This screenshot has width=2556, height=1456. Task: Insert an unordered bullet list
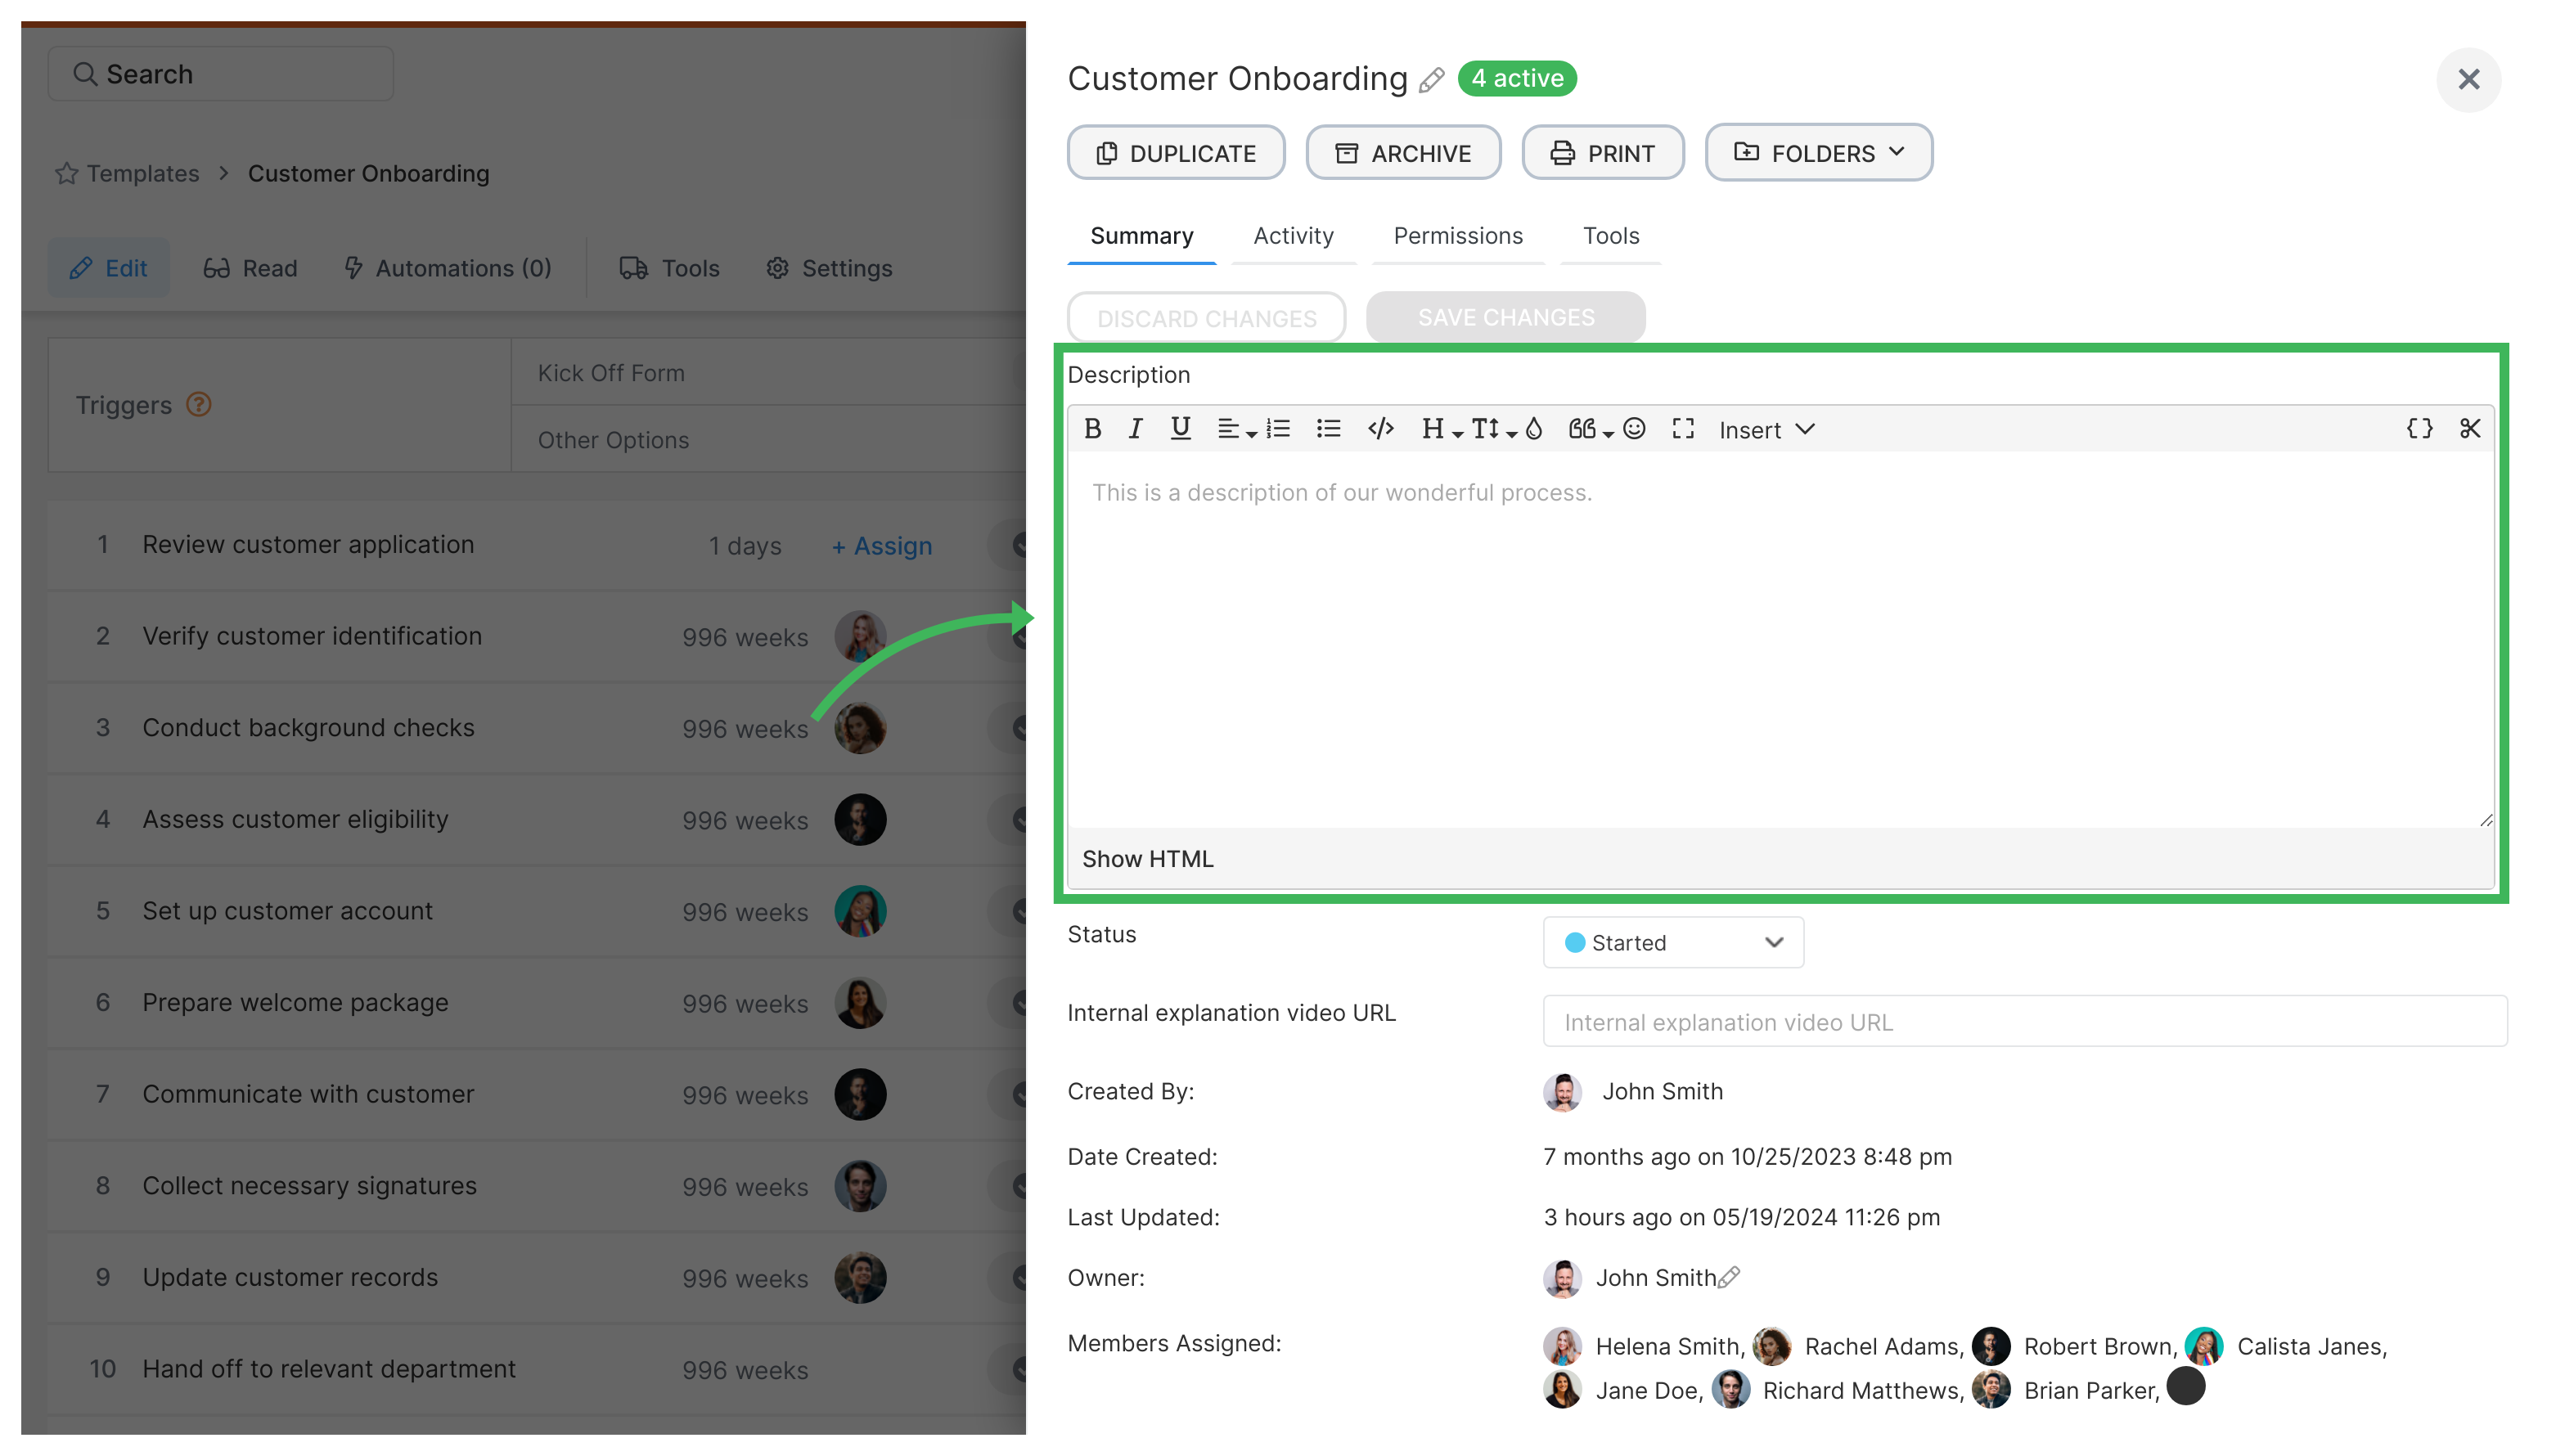coord(1328,429)
